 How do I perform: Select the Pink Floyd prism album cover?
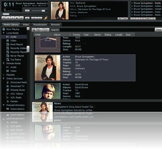point(48,44)
